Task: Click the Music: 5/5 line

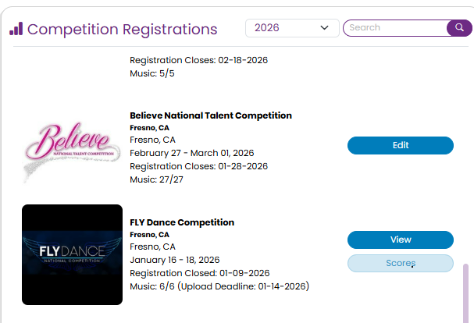Action: [151, 74]
